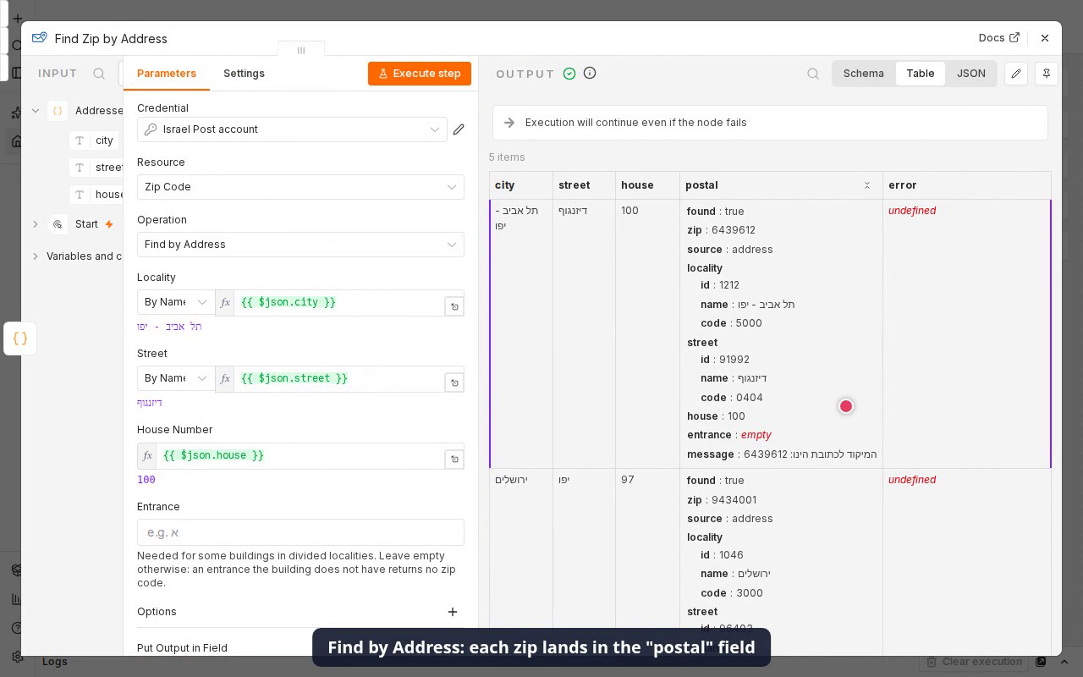Collapse the postal column
The width and height of the screenshot is (1083, 677).
coord(867,185)
